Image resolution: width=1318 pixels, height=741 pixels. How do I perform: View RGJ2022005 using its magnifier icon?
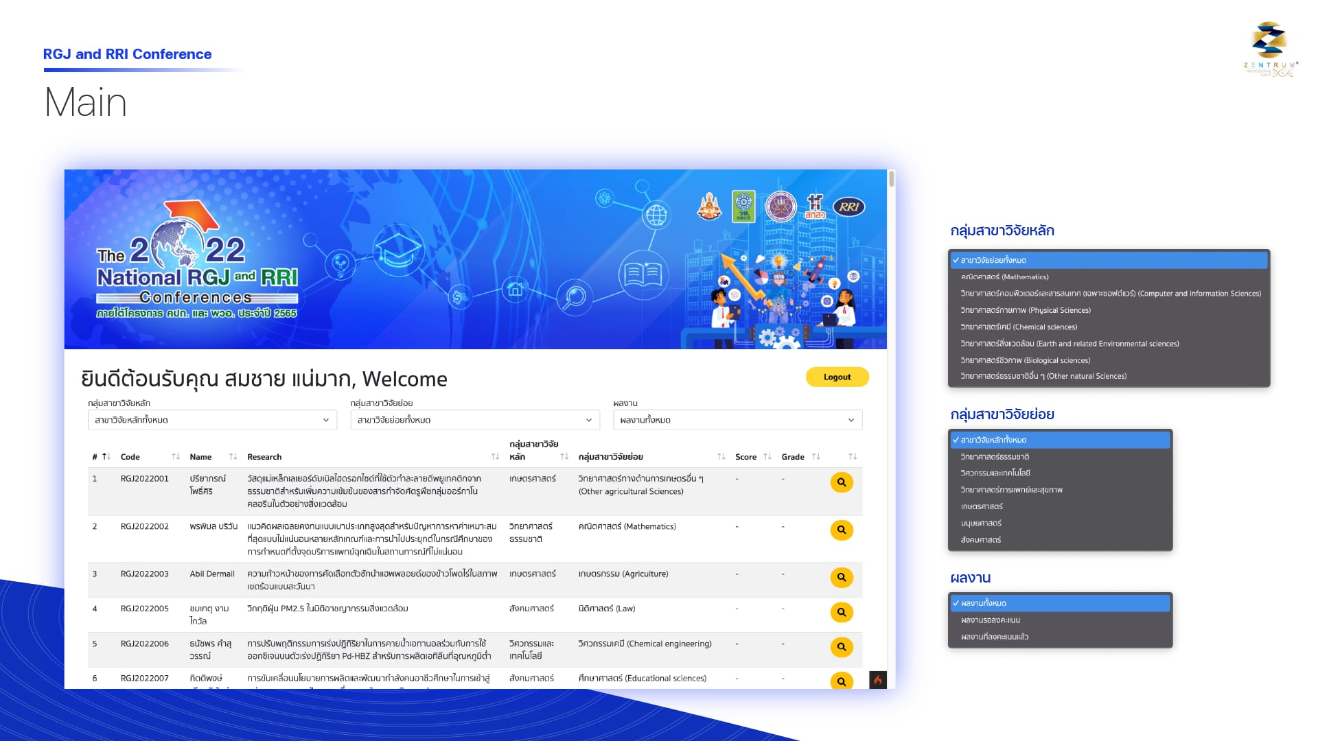tap(841, 612)
